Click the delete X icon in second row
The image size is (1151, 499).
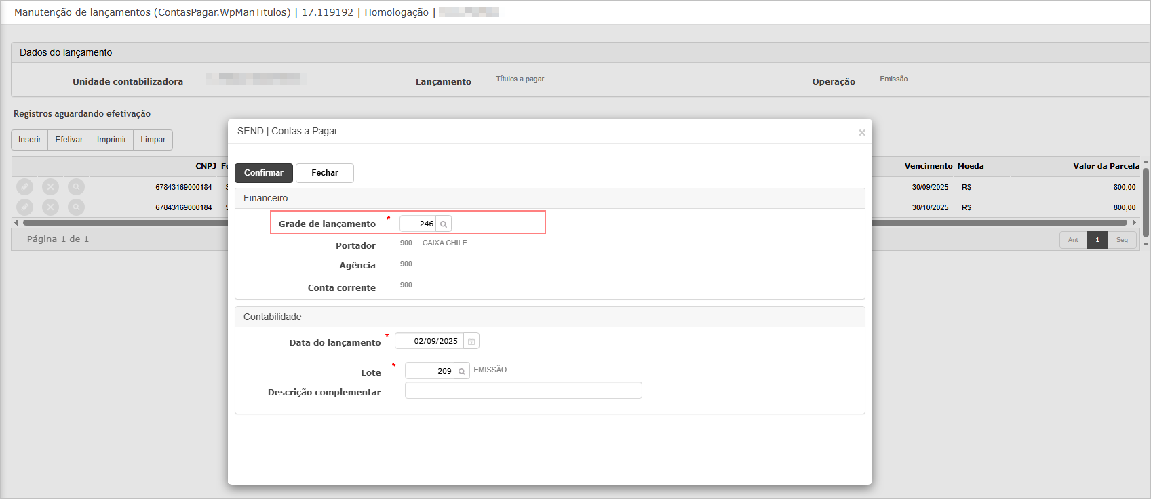coord(50,207)
